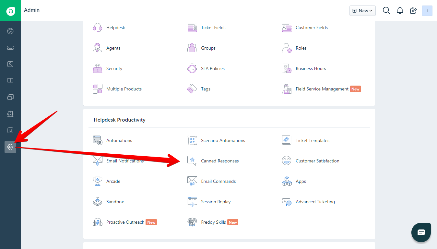Open the chat support widget

(x=421, y=232)
